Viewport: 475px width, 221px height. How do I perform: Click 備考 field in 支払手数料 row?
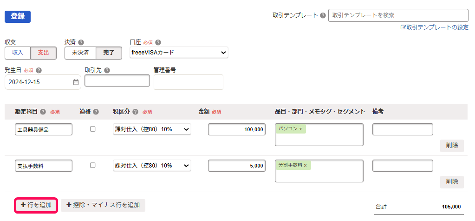click(403, 166)
